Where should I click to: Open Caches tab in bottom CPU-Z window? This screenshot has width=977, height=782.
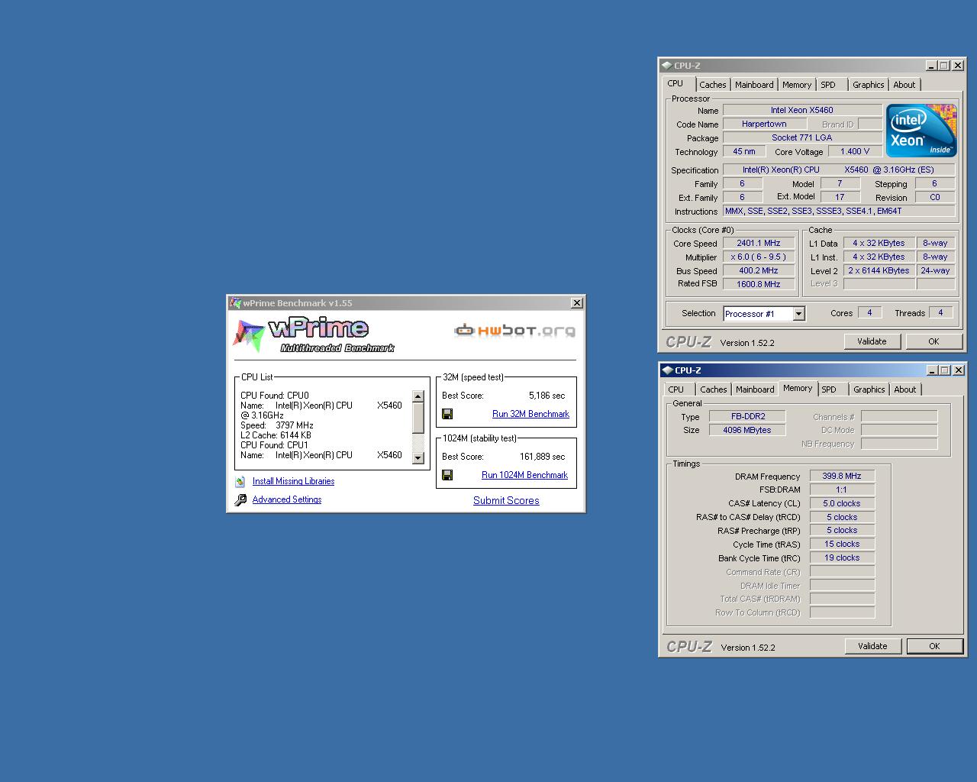(713, 389)
